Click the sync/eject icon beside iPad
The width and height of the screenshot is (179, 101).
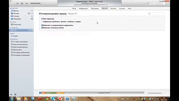click(32, 30)
